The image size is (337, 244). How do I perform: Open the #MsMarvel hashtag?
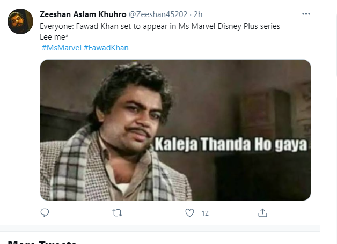(61, 48)
